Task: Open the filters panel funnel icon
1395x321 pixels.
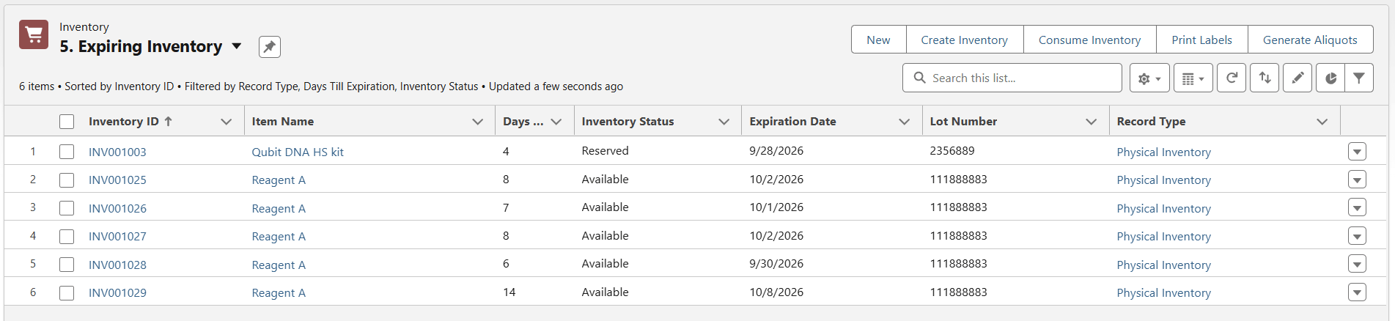Action: [x=1359, y=78]
